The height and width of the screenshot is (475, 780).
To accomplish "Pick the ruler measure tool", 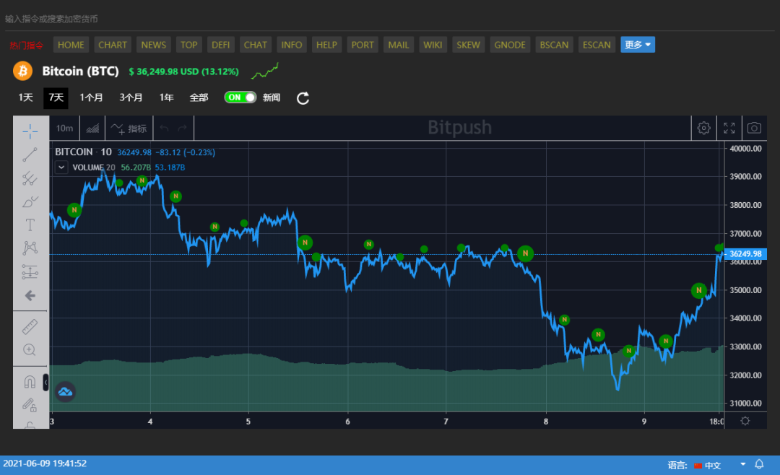I will click(30, 326).
